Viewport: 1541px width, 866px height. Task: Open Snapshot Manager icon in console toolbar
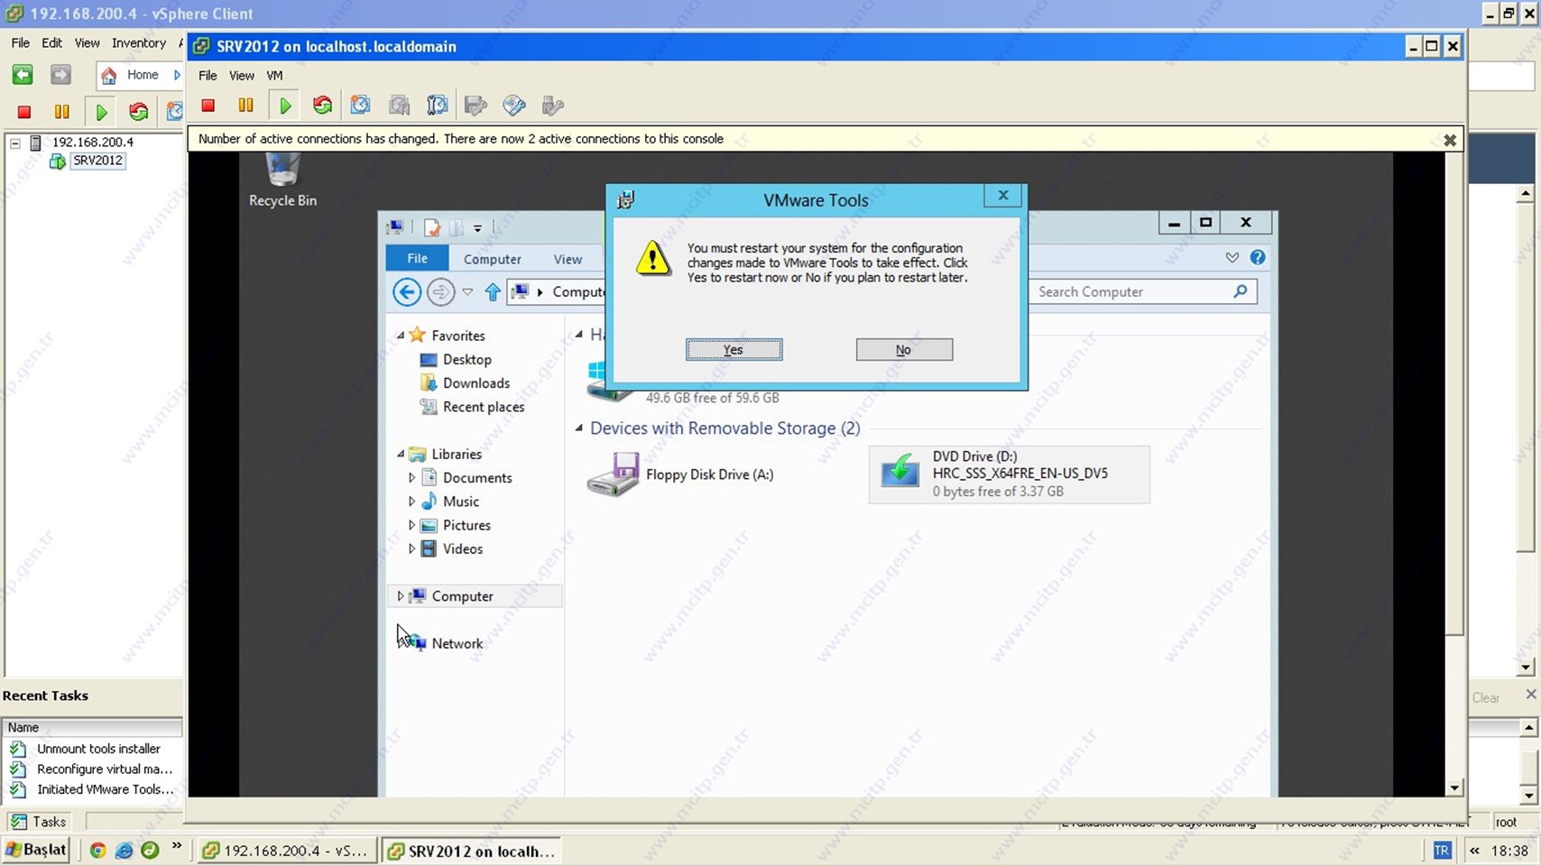tap(437, 106)
